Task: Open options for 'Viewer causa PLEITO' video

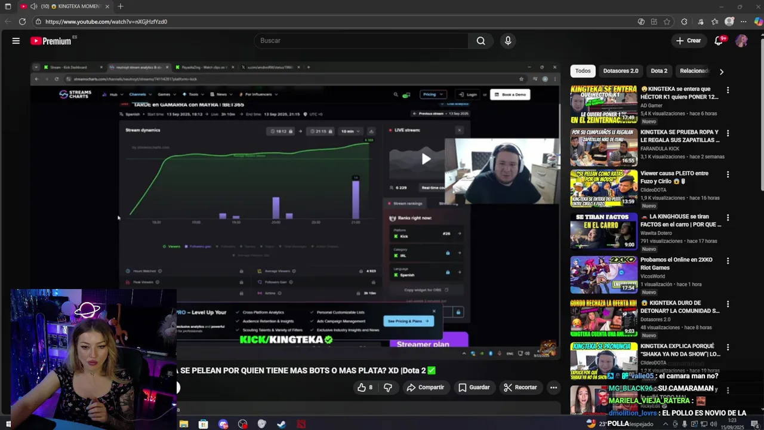Action: click(x=728, y=174)
